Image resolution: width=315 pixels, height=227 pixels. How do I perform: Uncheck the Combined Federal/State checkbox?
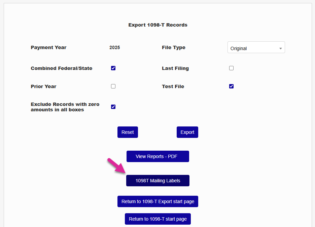[113, 68]
